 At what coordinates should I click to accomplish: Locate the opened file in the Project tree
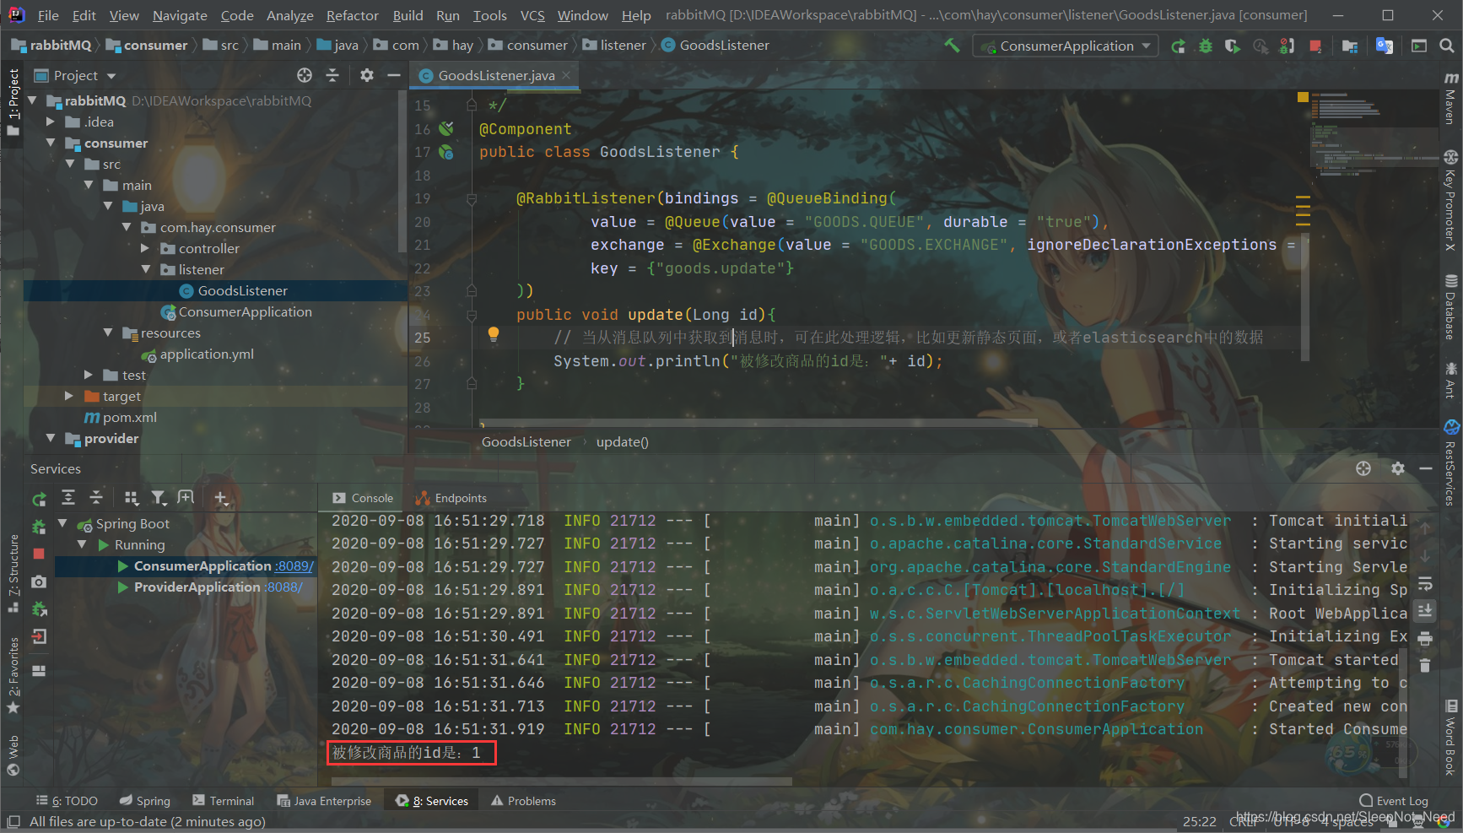(x=305, y=75)
